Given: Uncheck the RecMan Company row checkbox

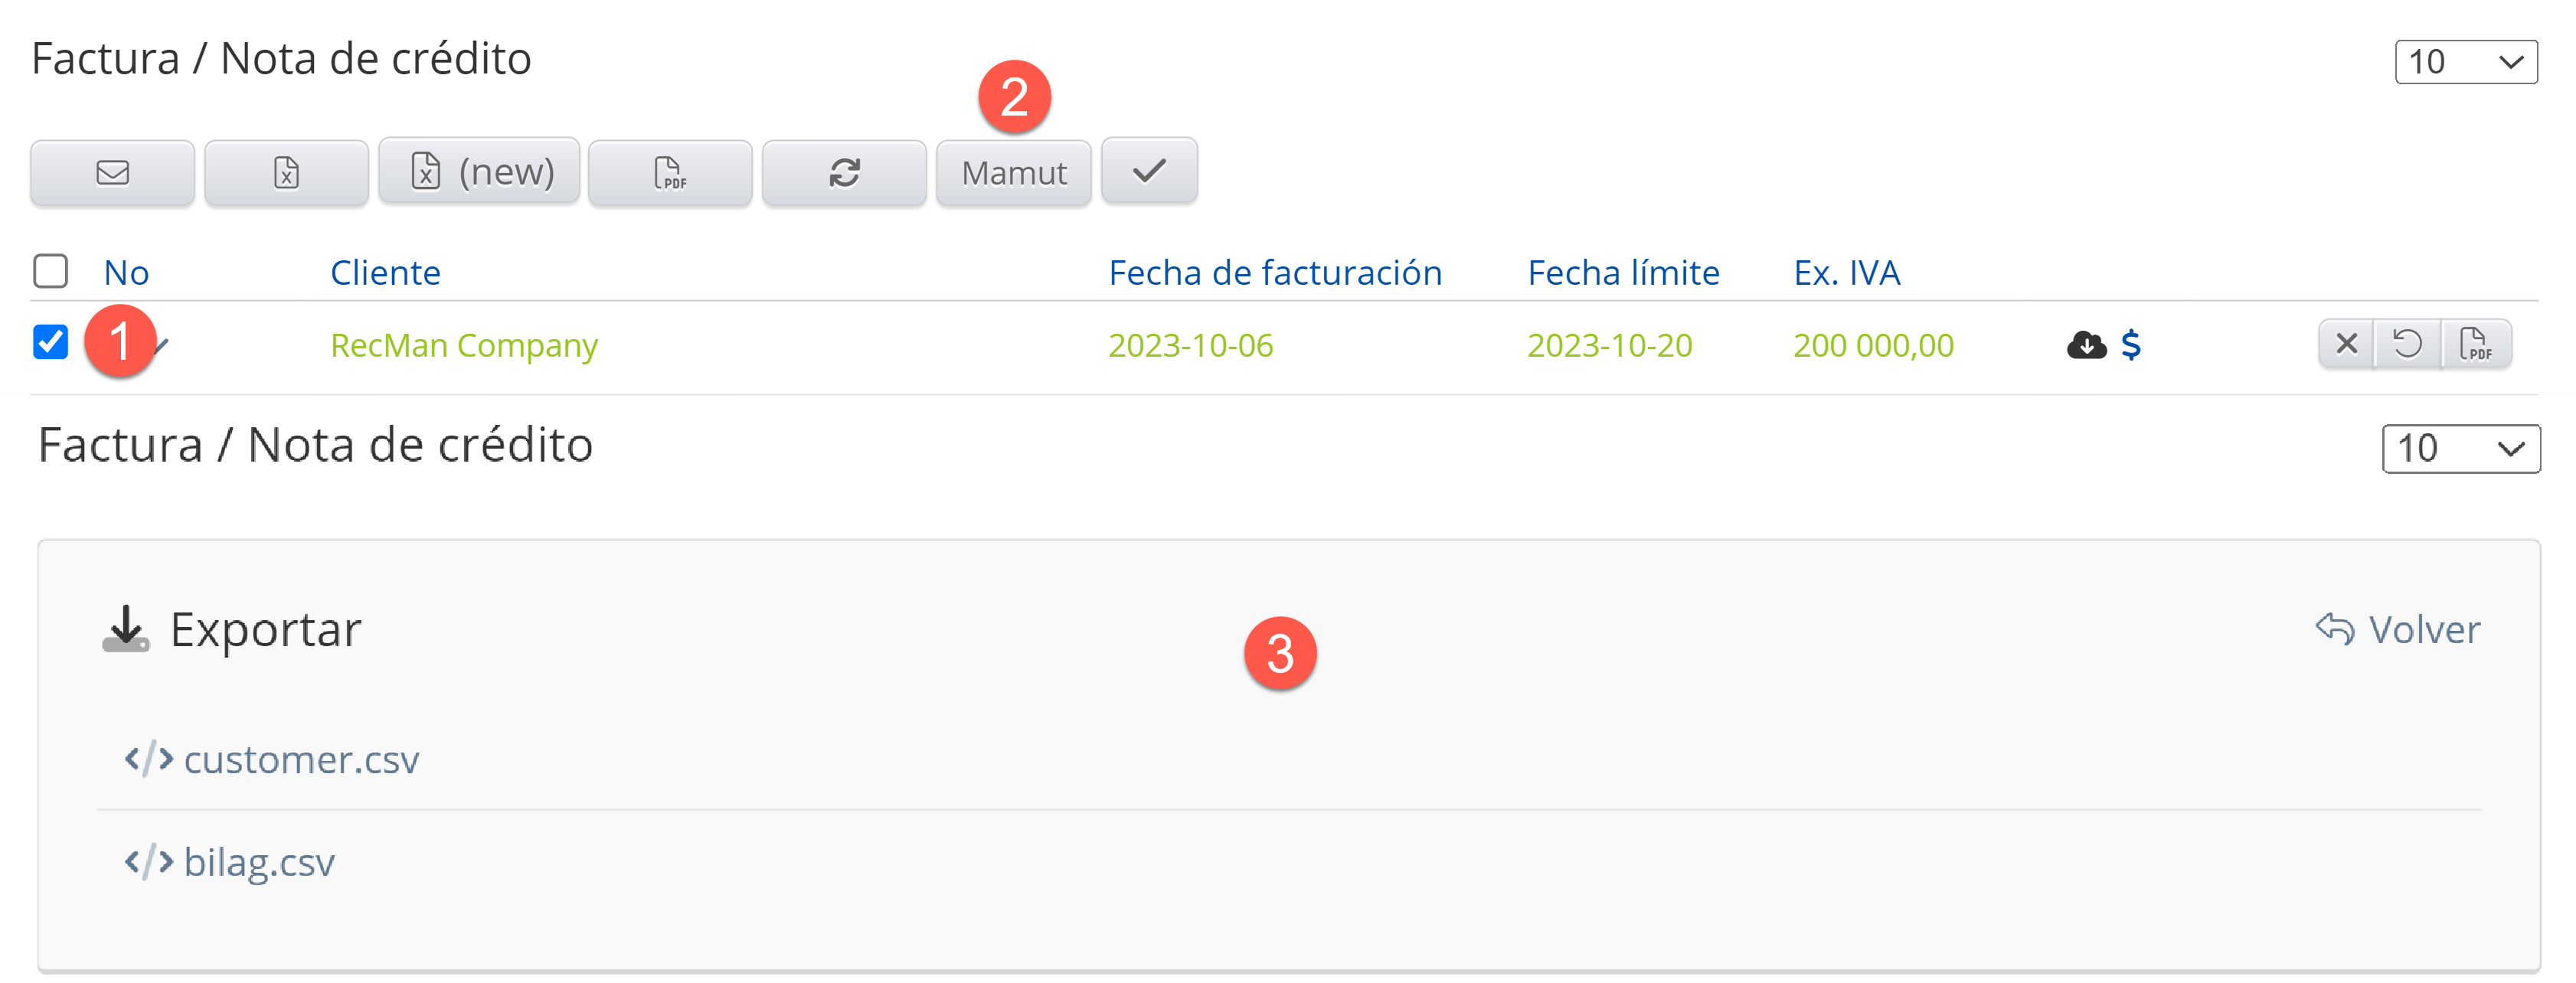Looking at the screenshot, I should coord(50,342).
